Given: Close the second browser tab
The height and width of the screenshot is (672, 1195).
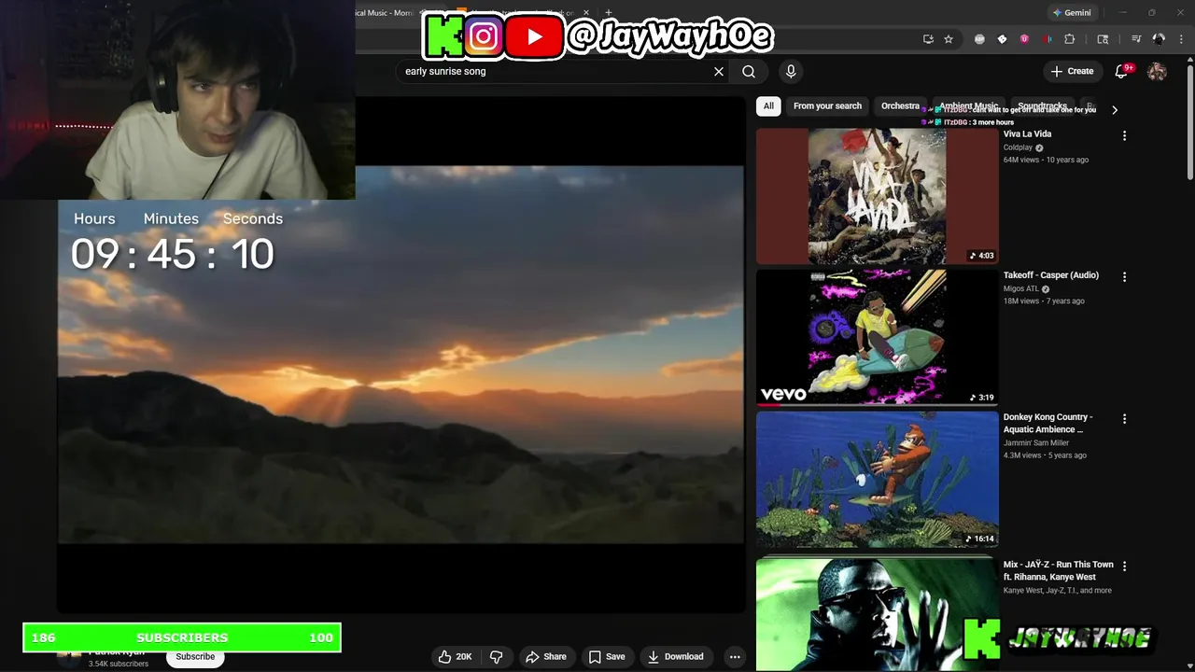Looking at the screenshot, I should click(x=586, y=13).
